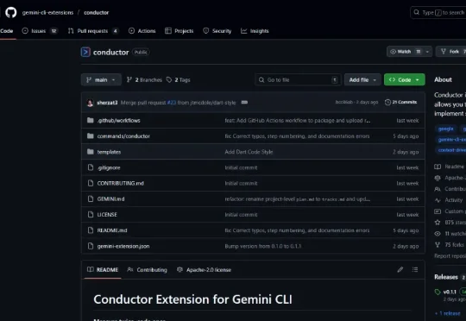466x321 pixels.
Task: Open the 21 Commits history link
Action: pyautogui.click(x=401, y=102)
